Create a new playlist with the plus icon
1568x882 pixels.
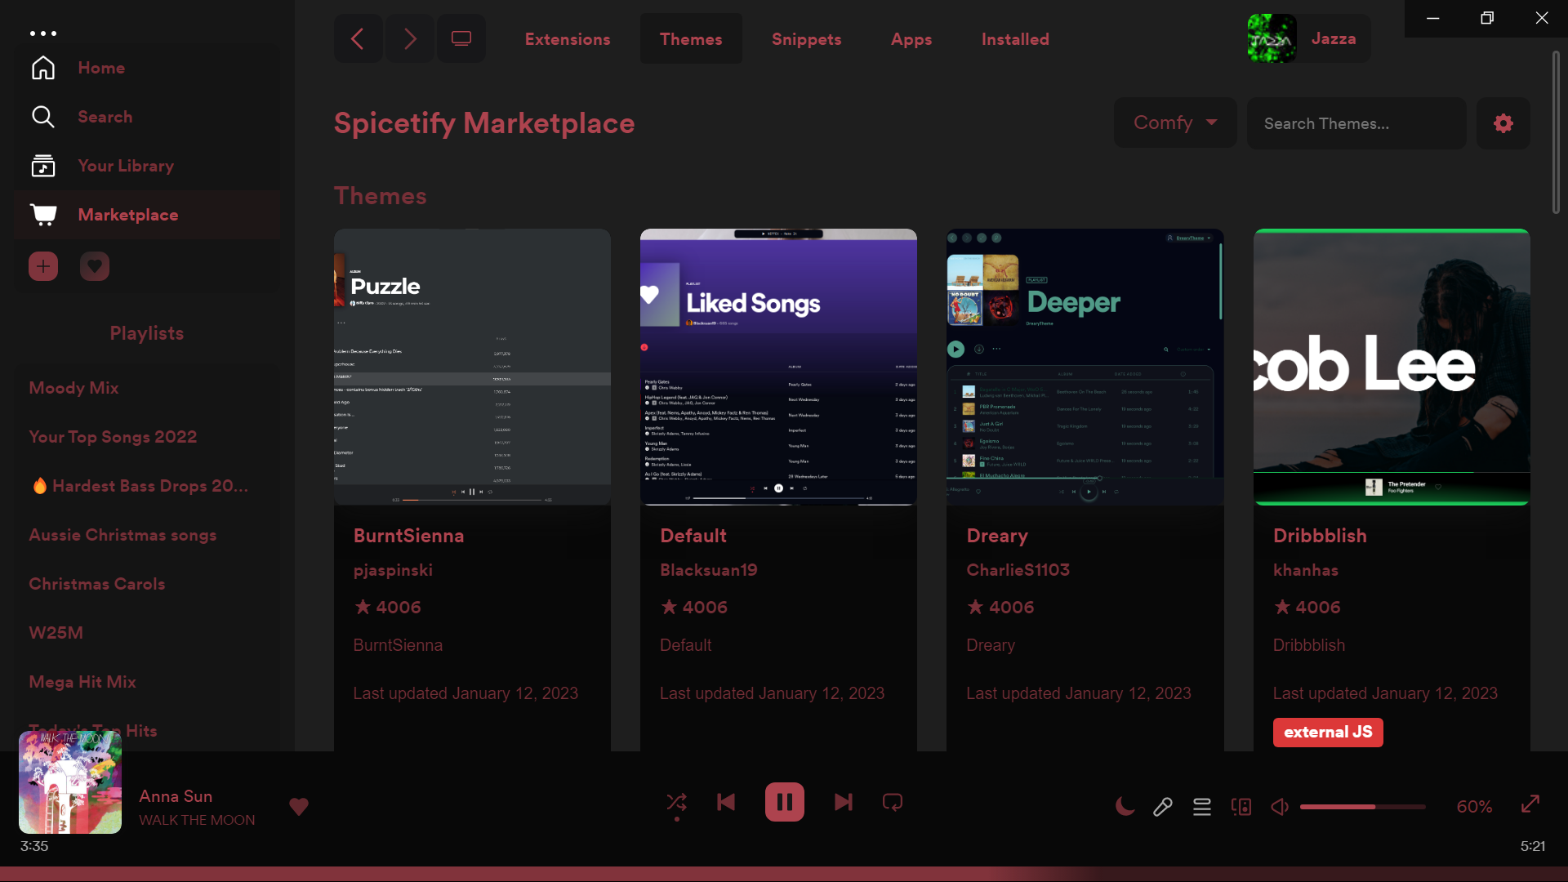(42, 265)
